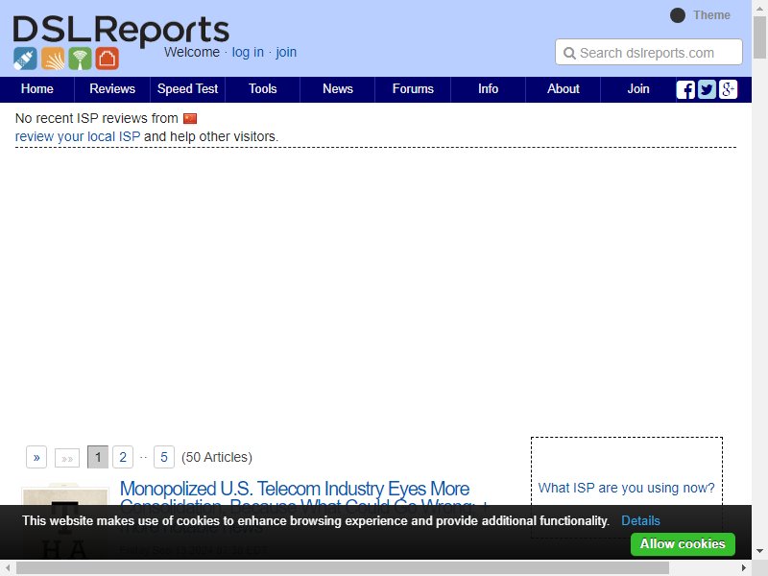This screenshot has height=576, width=768.
Task: Open the News menu
Action: point(338,89)
